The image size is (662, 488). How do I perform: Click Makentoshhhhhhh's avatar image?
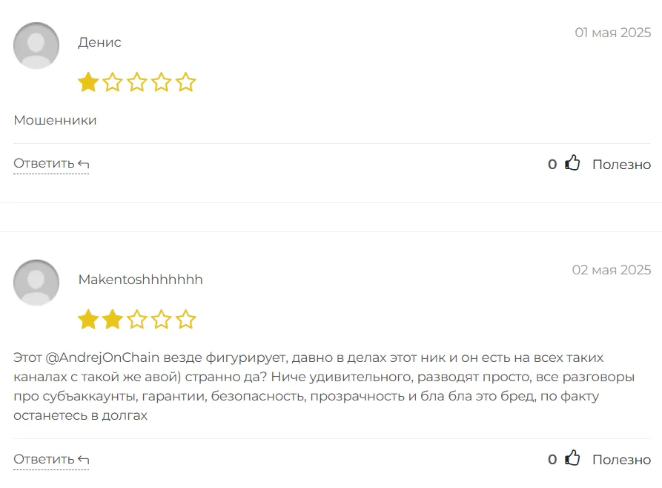point(36,283)
